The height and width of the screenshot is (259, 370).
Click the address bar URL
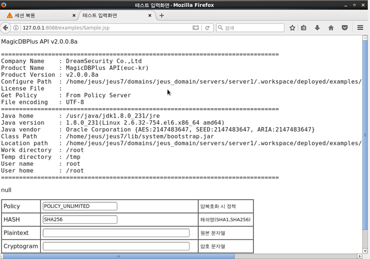pos(66,28)
